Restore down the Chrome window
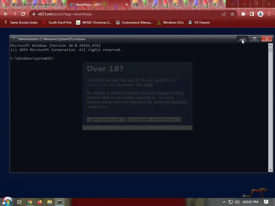 click(256, 4)
